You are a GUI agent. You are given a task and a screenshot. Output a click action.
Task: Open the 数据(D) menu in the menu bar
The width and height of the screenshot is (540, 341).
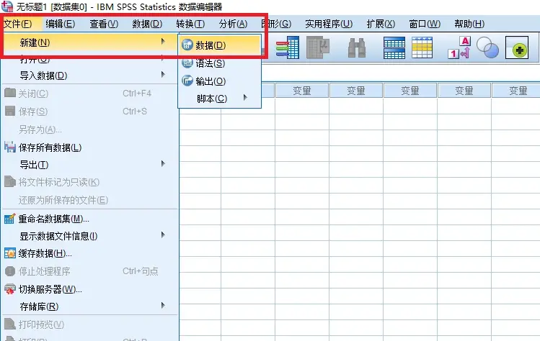coord(147,24)
